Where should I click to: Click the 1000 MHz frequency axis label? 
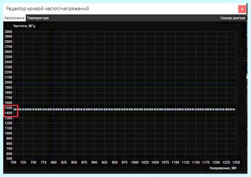pos(8,133)
